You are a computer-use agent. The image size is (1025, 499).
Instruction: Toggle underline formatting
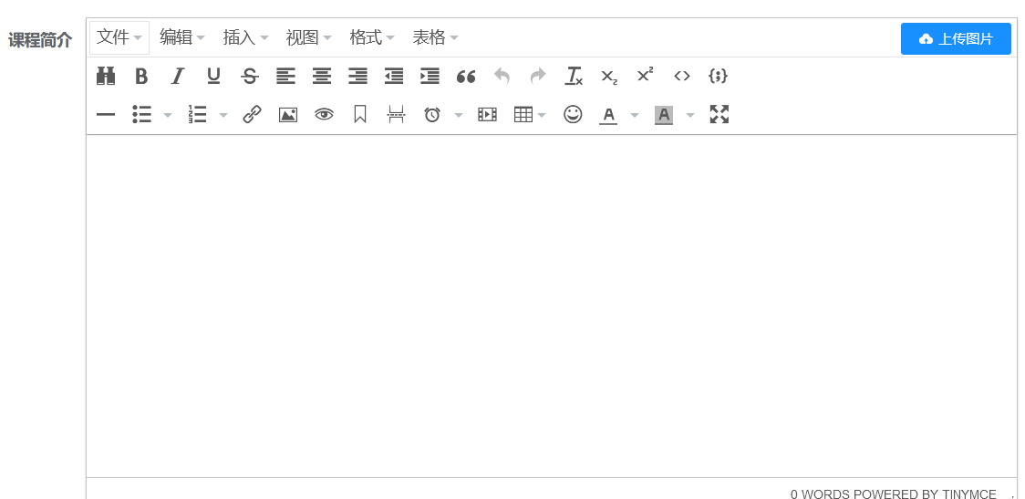(x=213, y=77)
